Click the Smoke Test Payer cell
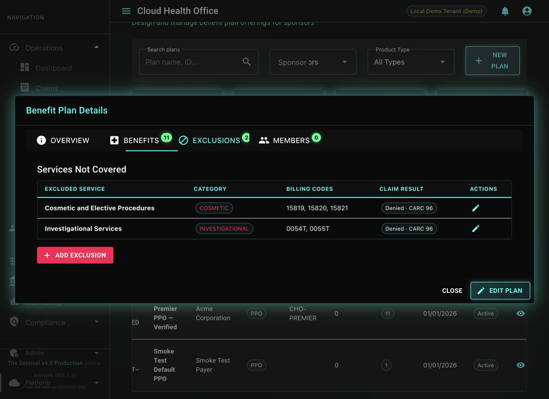 (213, 365)
